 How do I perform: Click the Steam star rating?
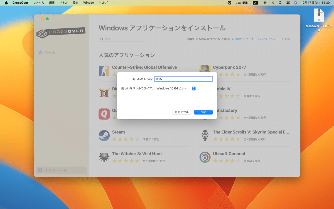point(126,139)
